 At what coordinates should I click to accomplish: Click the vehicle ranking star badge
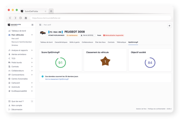click(105, 61)
